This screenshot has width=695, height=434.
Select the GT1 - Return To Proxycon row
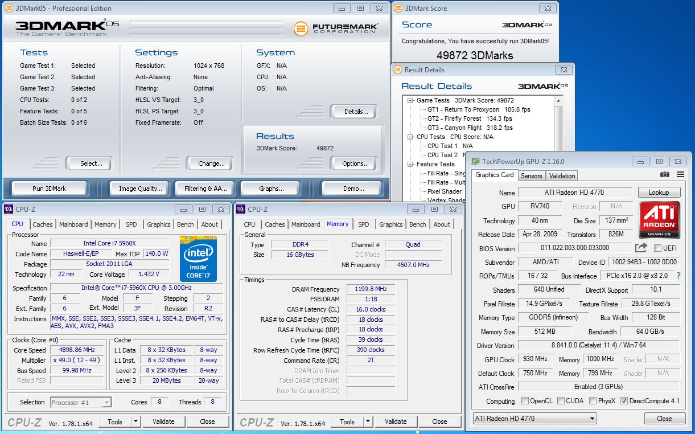pyautogui.click(x=479, y=109)
